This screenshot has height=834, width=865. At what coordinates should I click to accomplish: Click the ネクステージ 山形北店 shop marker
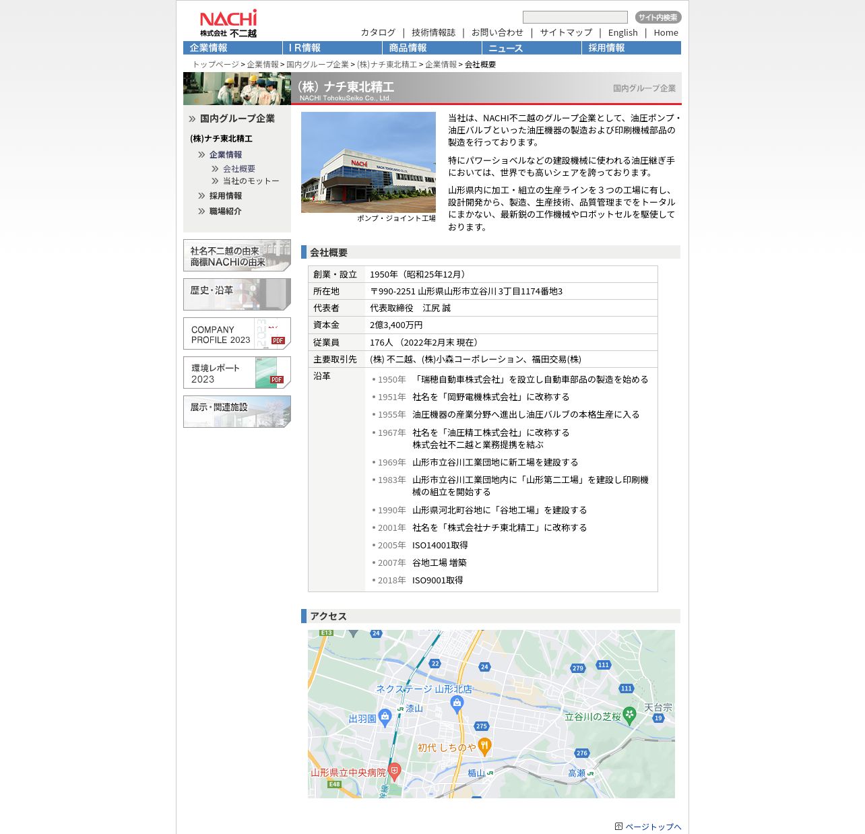tap(457, 704)
